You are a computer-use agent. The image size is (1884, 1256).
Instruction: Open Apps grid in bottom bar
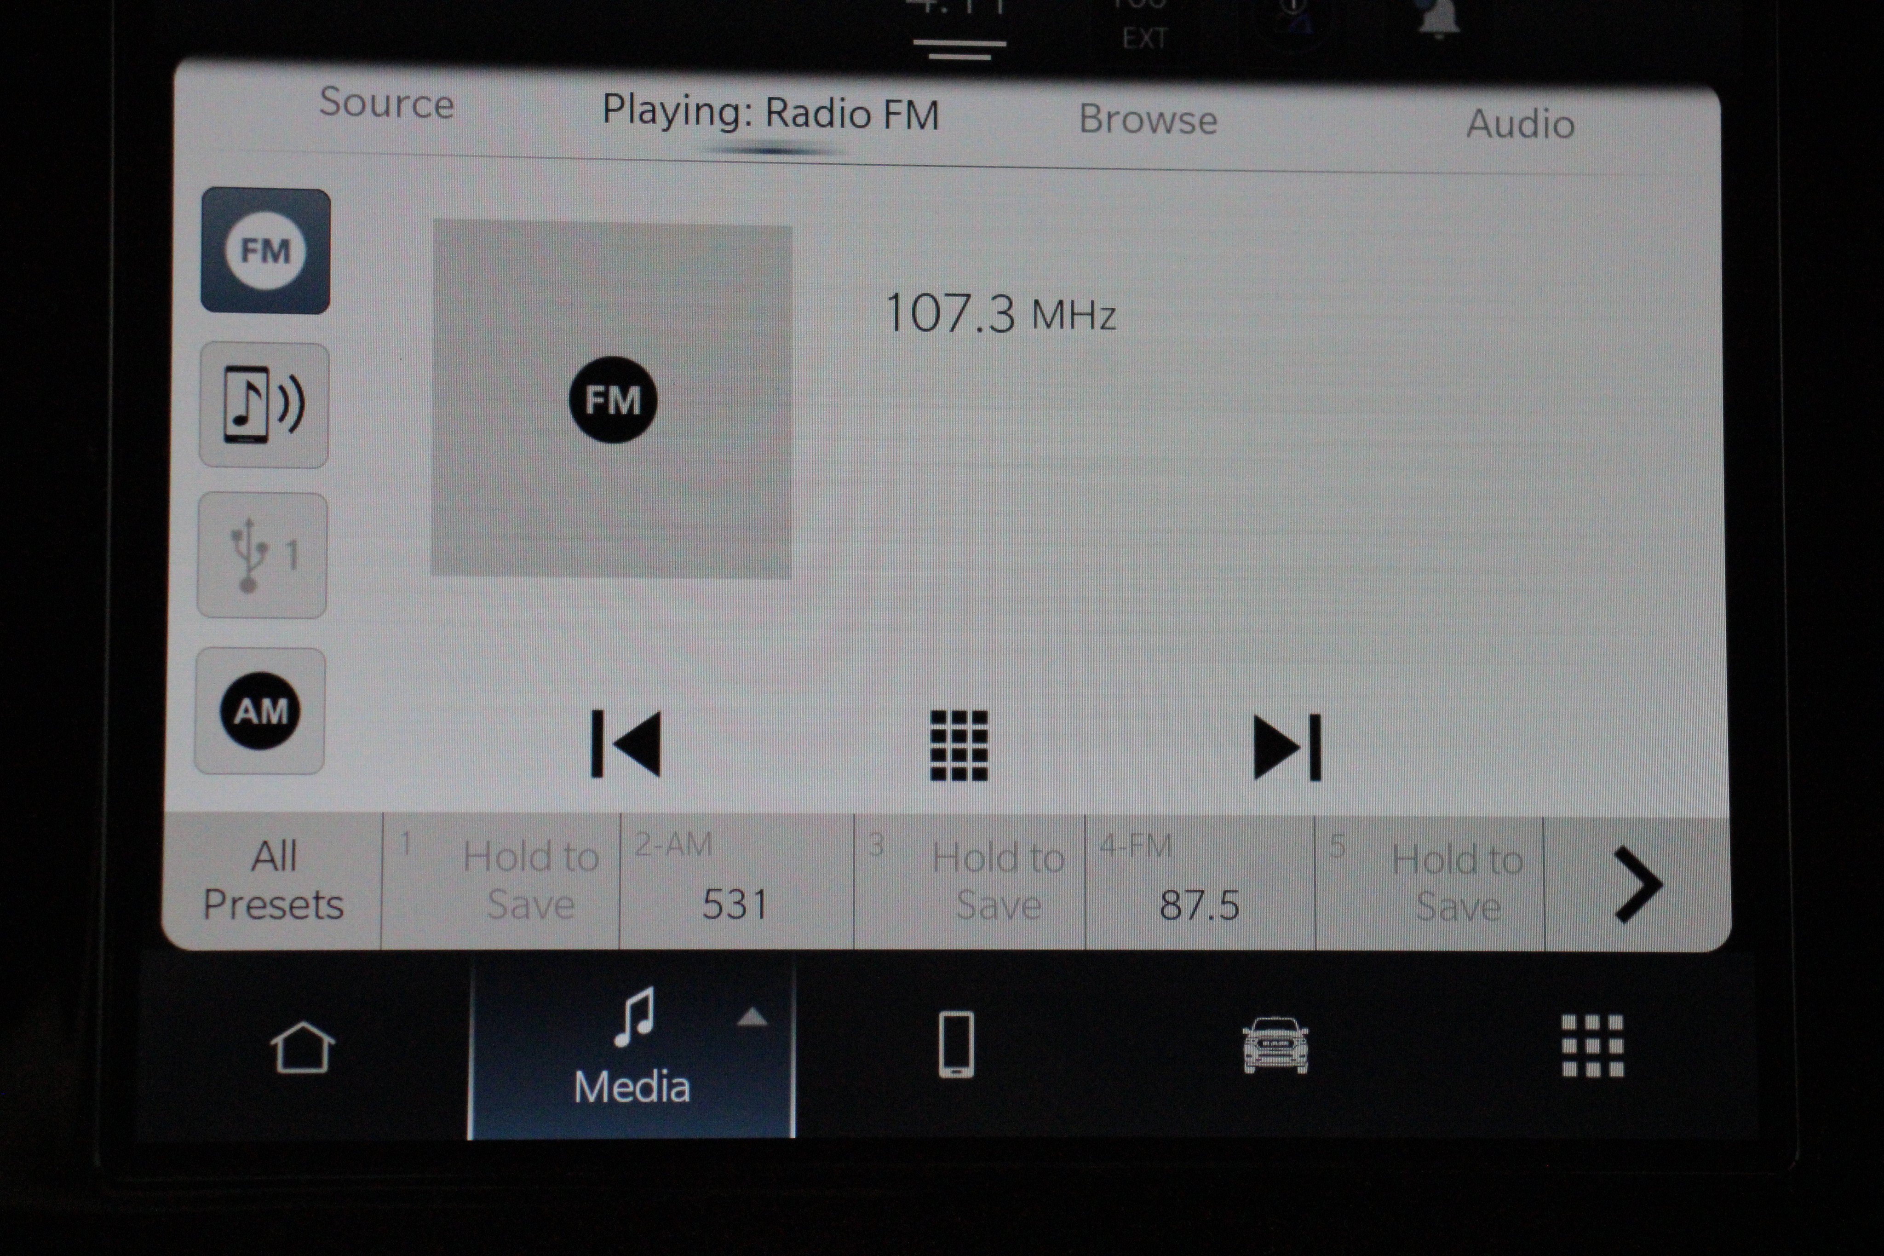click(x=1592, y=1046)
